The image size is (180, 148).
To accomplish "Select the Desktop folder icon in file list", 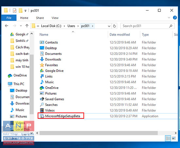I will (x=42, y=48).
